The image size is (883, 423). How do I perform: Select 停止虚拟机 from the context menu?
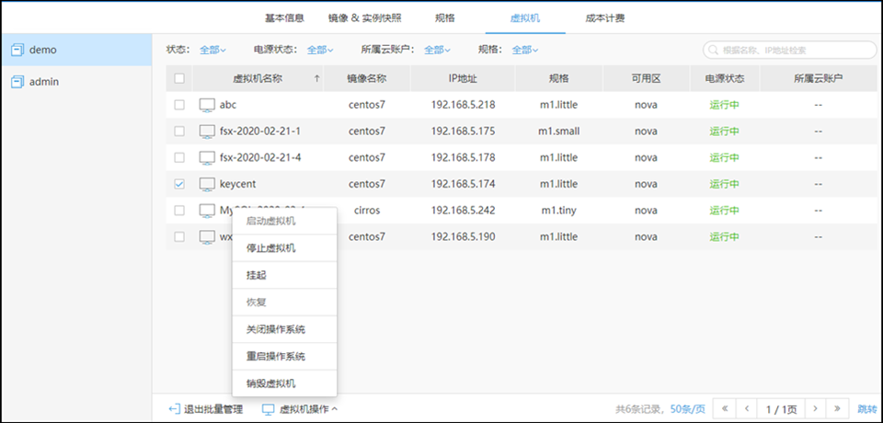270,248
